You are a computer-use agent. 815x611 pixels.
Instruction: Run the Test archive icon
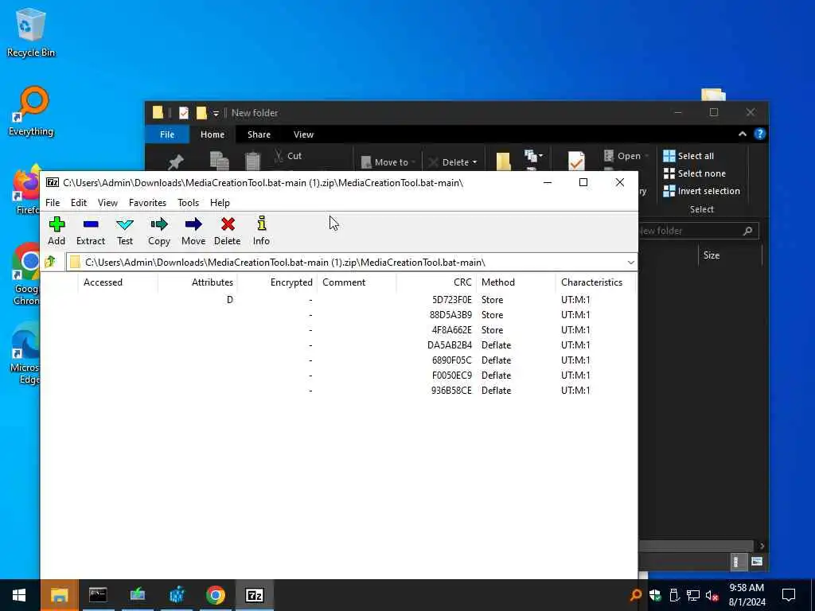click(x=125, y=232)
